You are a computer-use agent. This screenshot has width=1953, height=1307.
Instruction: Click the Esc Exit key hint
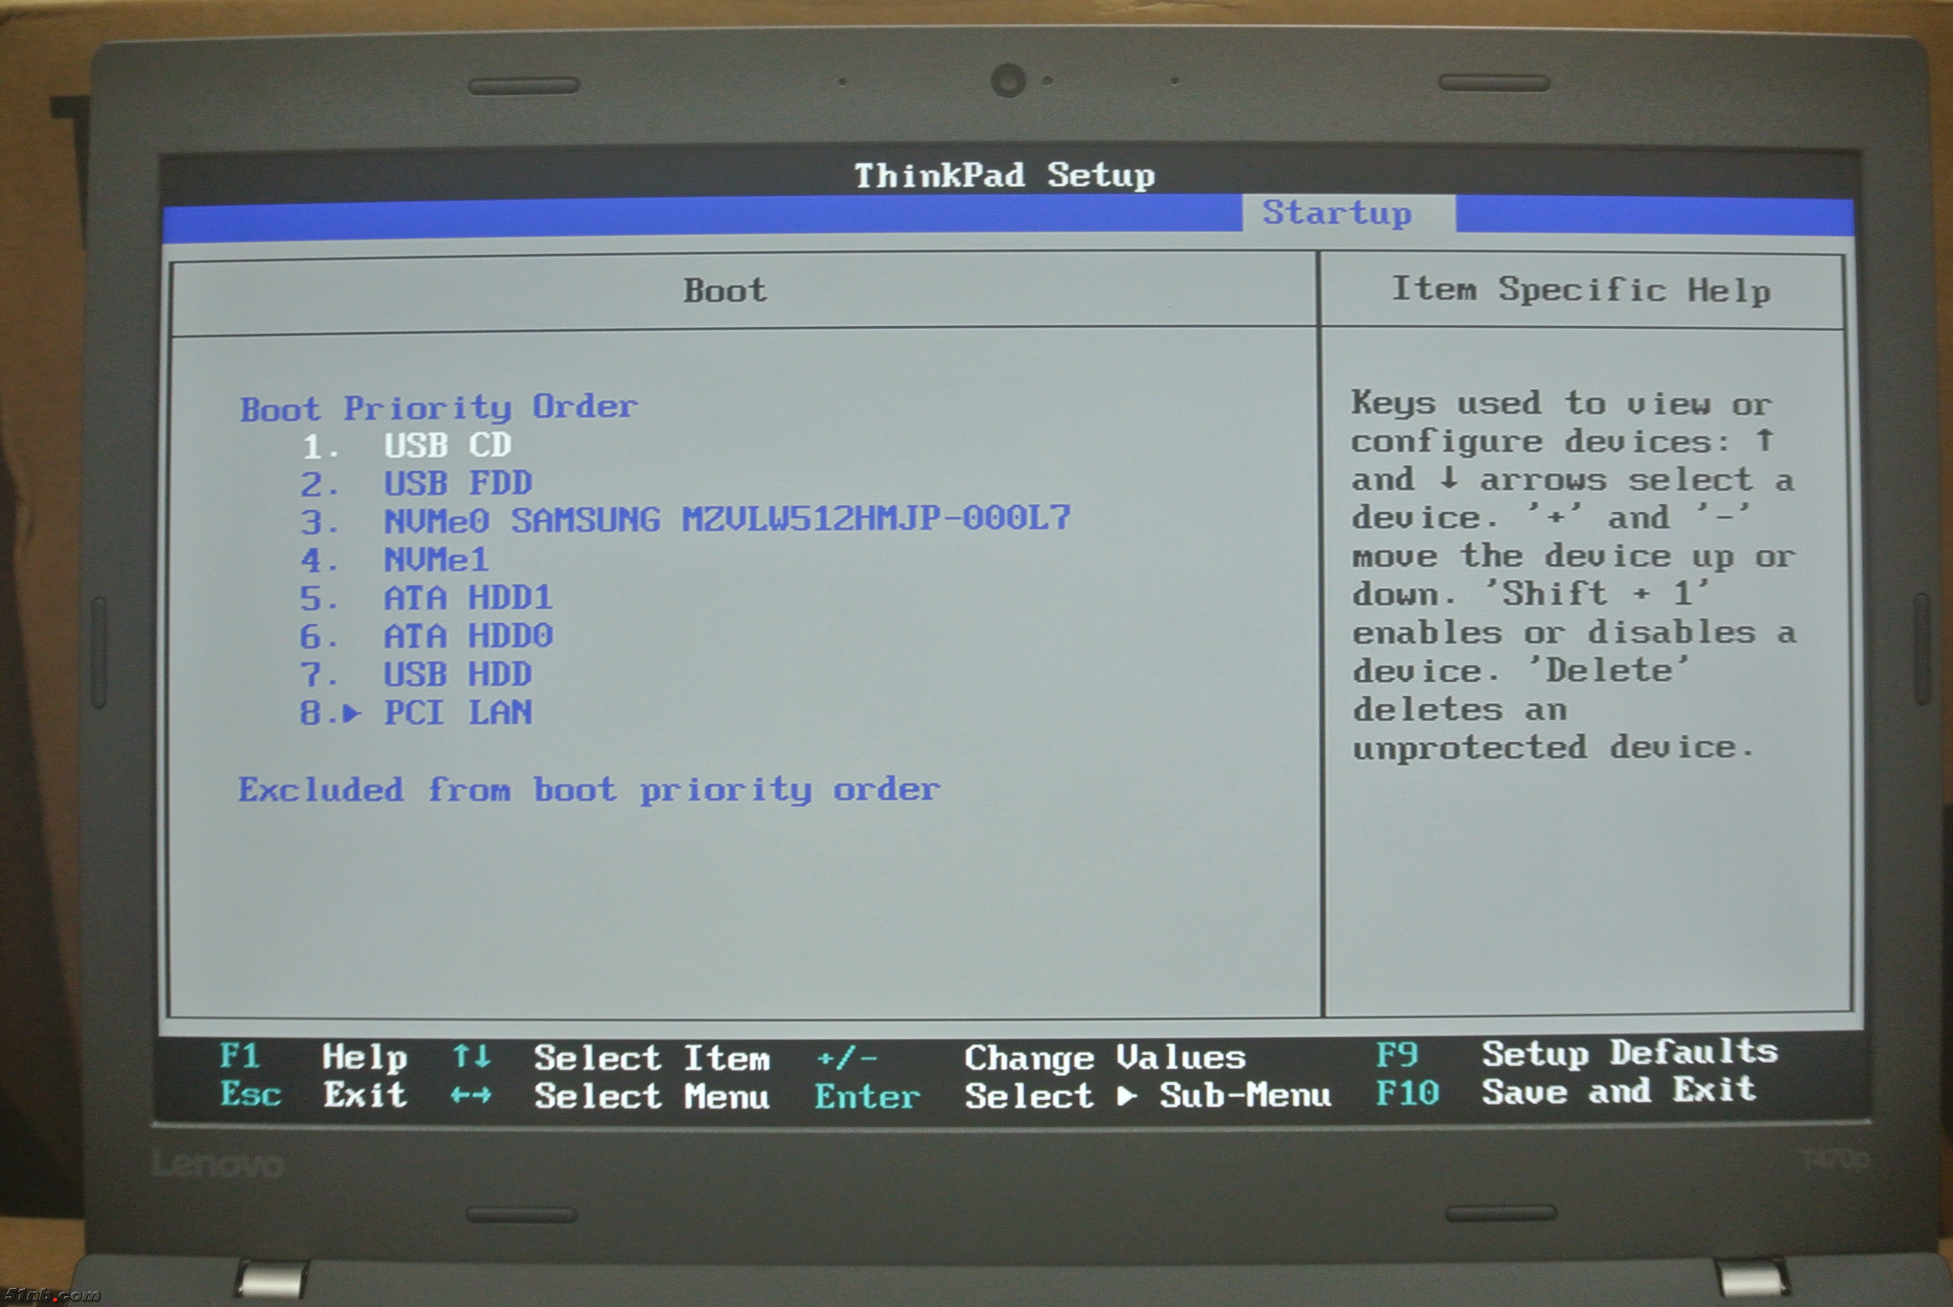coord(313,1094)
